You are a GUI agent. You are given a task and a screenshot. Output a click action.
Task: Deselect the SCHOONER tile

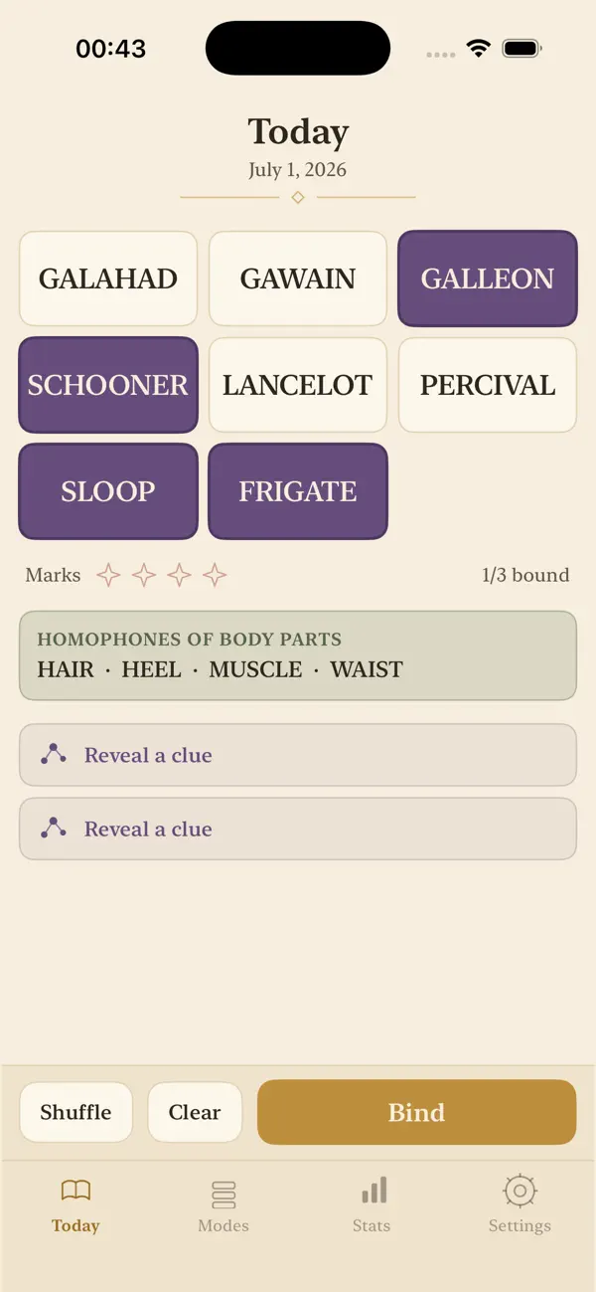[108, 385]
